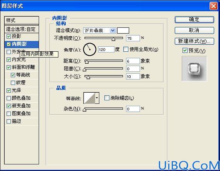Viewport: 220px width, 171px height.
Task: Uncheck the 内发光 style checkbox
Action: pyautogui.click(x=9, y=60)
